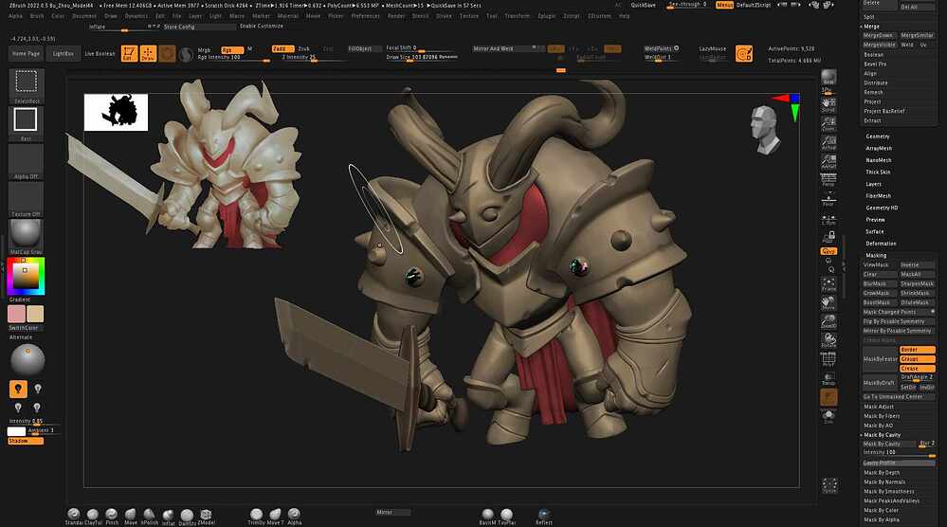The image size is (947, 527).
Task: Toggle the Border mask feature
Action: [x=917, y=350]
